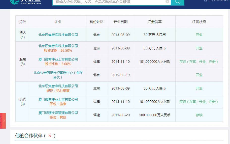230x144 pixels.
Task: Click 100.000000万人民币 capital cell
Action: (155, 115)
